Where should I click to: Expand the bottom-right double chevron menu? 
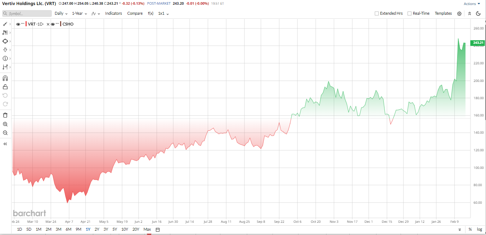(x=459, y=229)
